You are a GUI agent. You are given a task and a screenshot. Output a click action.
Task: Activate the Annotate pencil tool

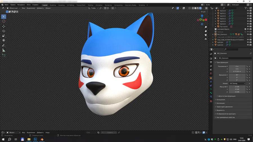point(4,45)
